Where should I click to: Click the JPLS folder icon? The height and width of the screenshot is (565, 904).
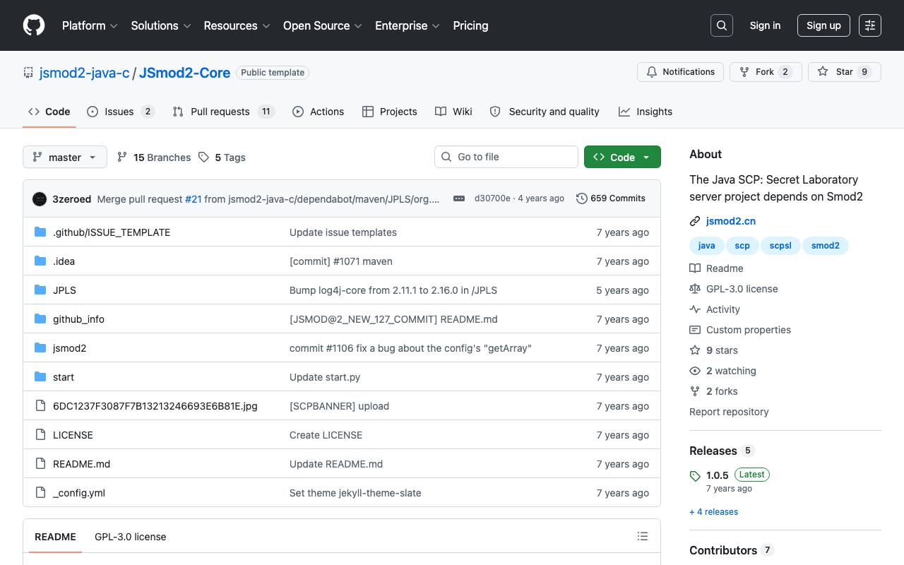pyautogui.click(x=40, y=290)
